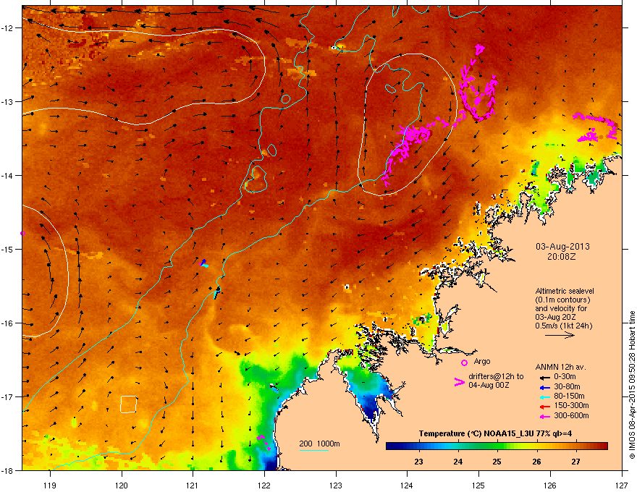Click the colorbar tick label 23
The width and height of the screenshot is (637, 492).
coord(418,462)
